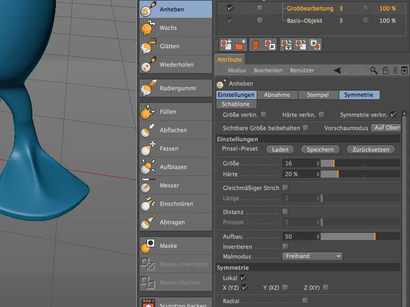Choose the Abflachen flatten brush

tap(176, 130)
